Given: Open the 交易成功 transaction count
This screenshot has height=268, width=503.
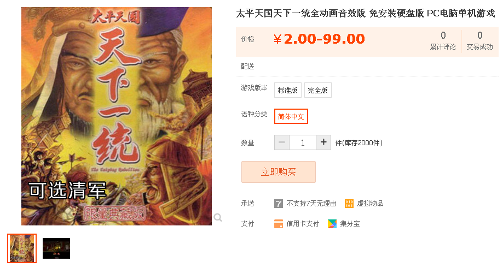Looking at the screenshot, I should (479, 41).
